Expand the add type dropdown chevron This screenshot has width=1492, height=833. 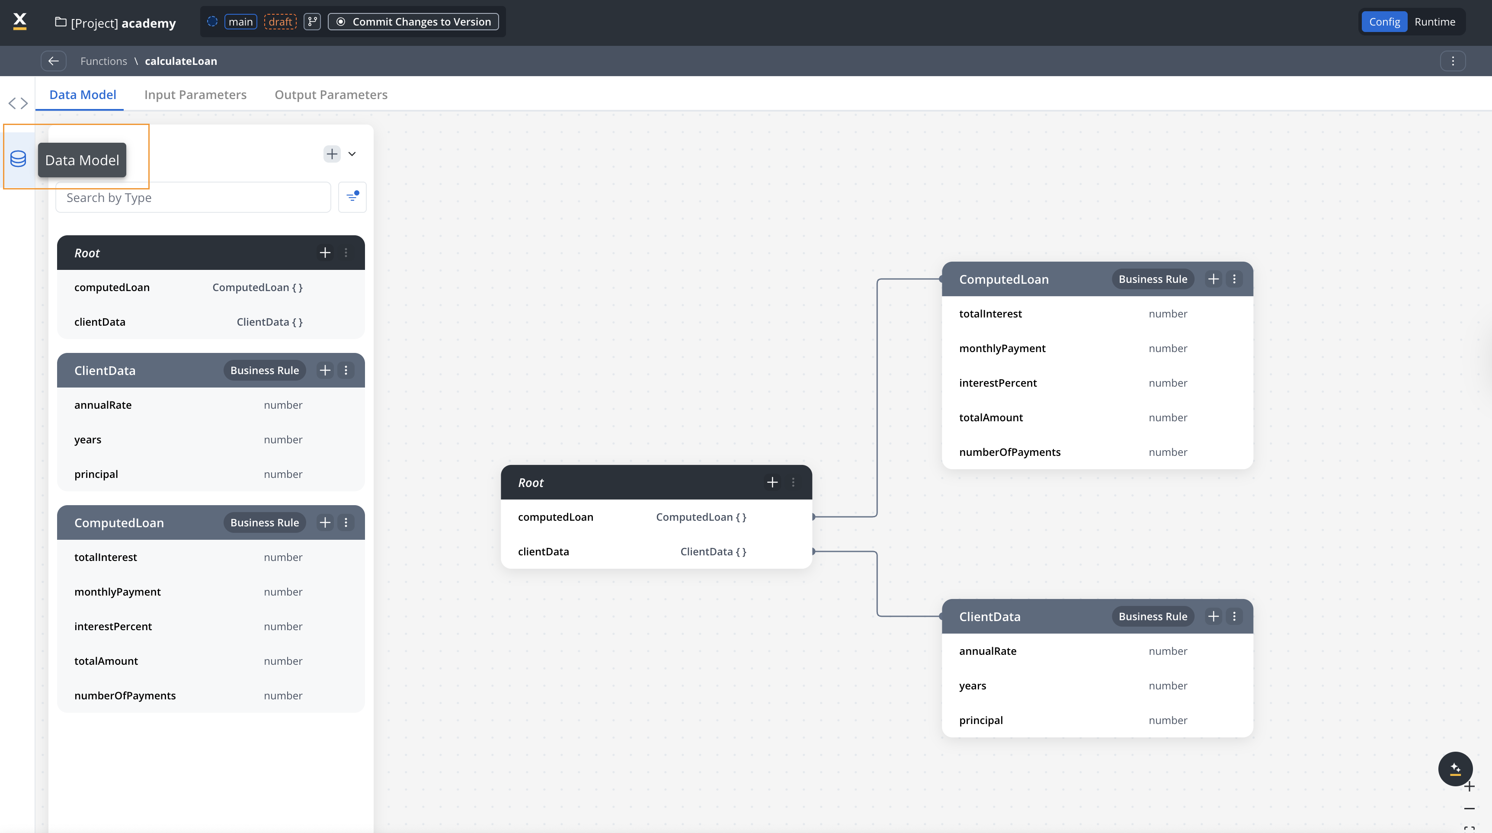click(352, 154)
